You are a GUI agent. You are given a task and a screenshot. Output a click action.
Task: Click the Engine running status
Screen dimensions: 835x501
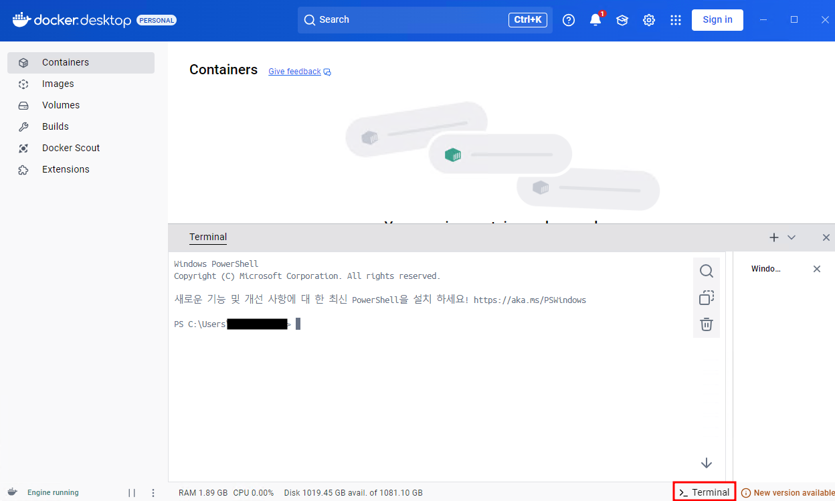click(53, 492)
